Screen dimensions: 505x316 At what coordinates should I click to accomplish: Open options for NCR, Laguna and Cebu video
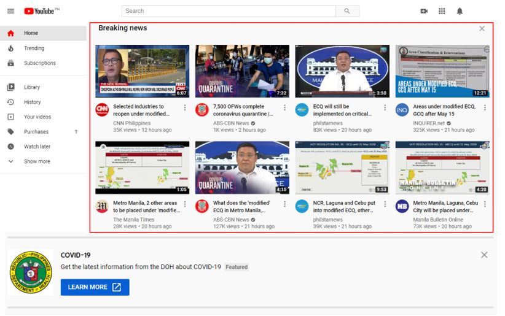[x=385, y=204]
